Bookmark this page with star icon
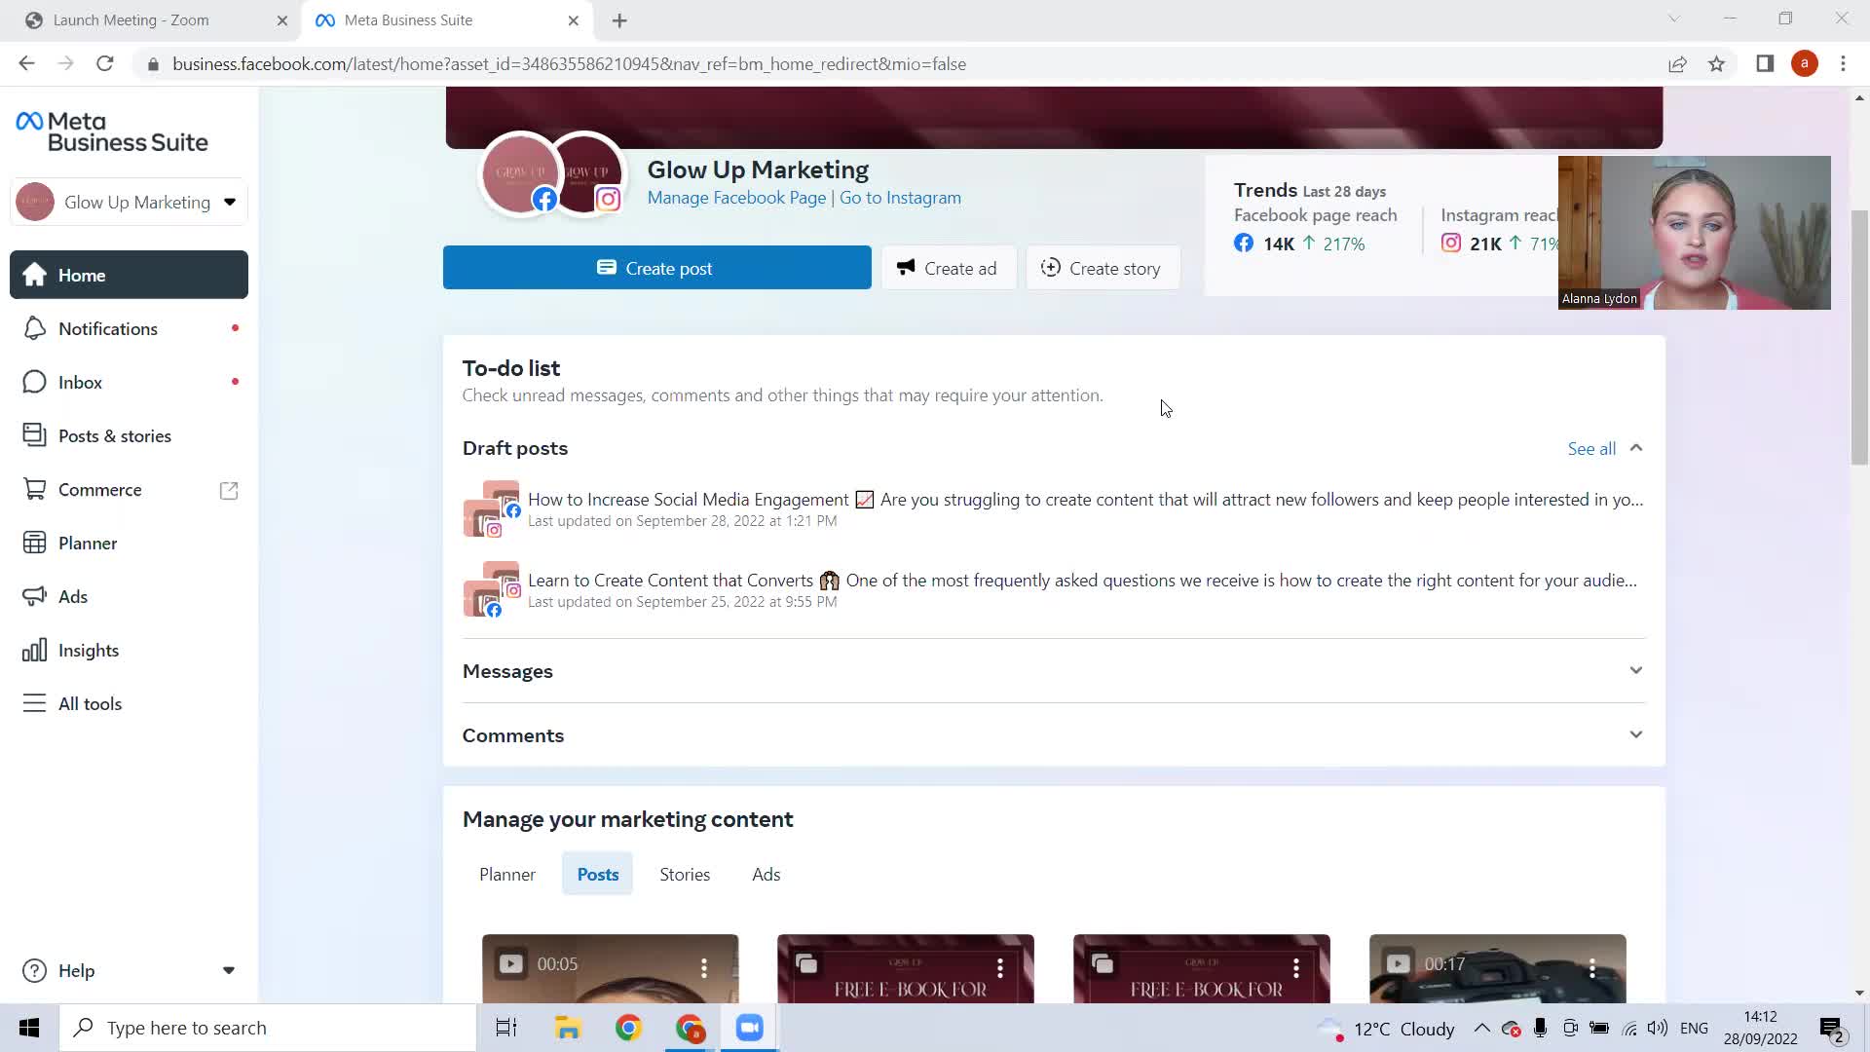The image size is (1870, 1052). pyautogui.click(x=1716, y=63)
